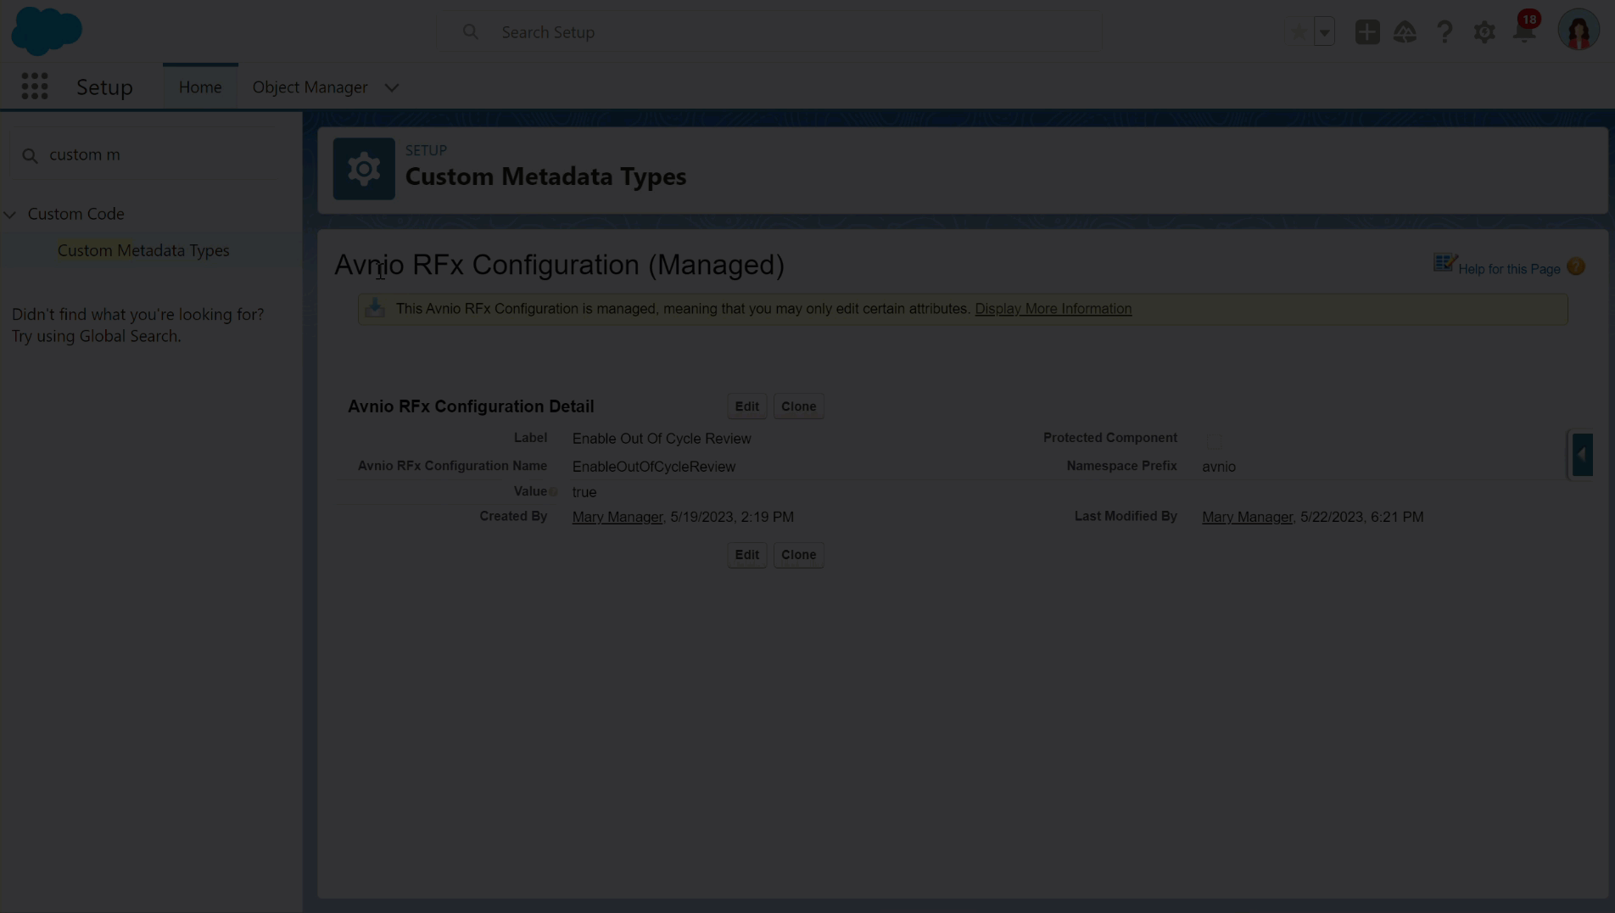The image size is (1615, 913).
Task: Click the 'EnableOutOfCycleReview' name value
Action: pos(654,467)
